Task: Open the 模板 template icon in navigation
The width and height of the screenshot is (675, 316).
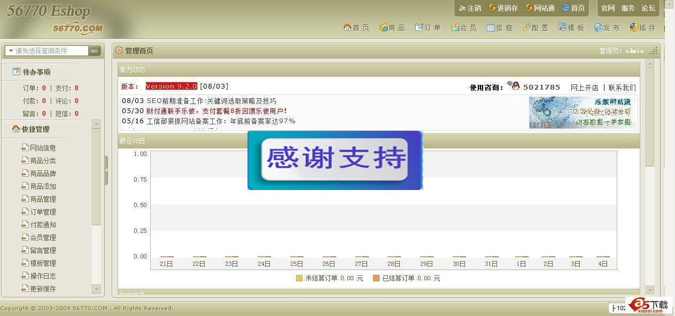Action: tap(562, 27)
